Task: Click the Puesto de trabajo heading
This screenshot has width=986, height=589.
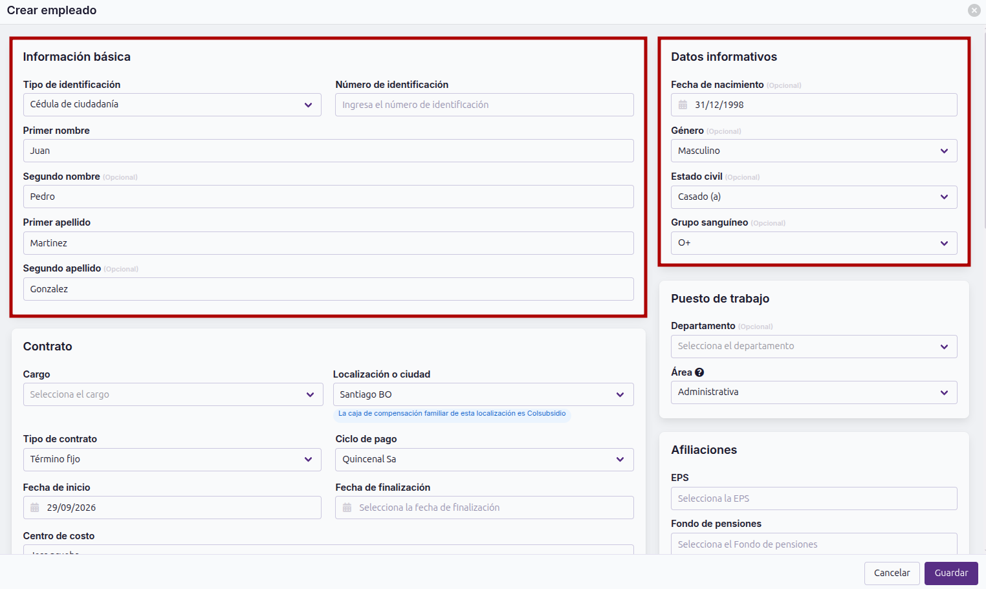Action: pos(720,299)
